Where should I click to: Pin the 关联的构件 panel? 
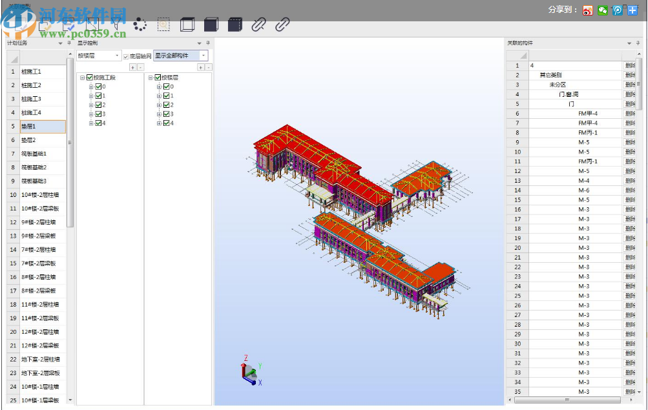[x=638, y=43]
